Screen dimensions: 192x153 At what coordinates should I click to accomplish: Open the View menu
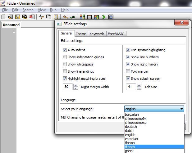(x=42, y=10)
